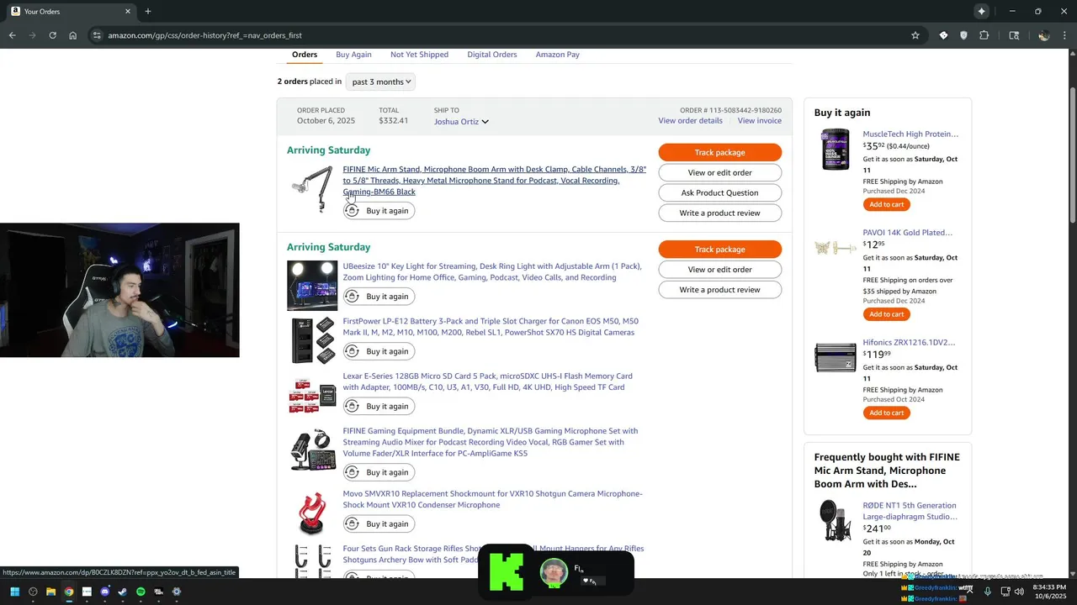The image size is (1077, 605).
Task: Open Lexar E-Series Micro SD product link
Action: (x=488, y=381)
